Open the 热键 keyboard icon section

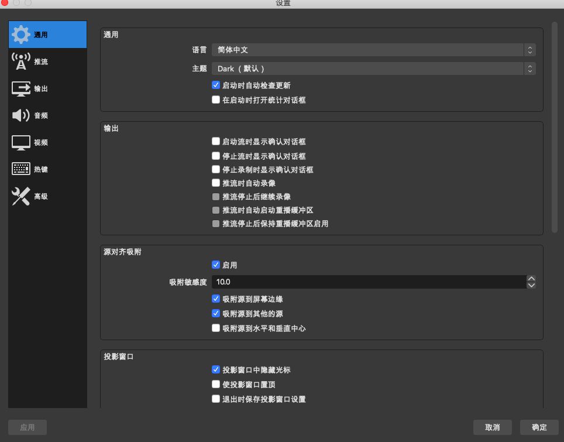(21, 169)
